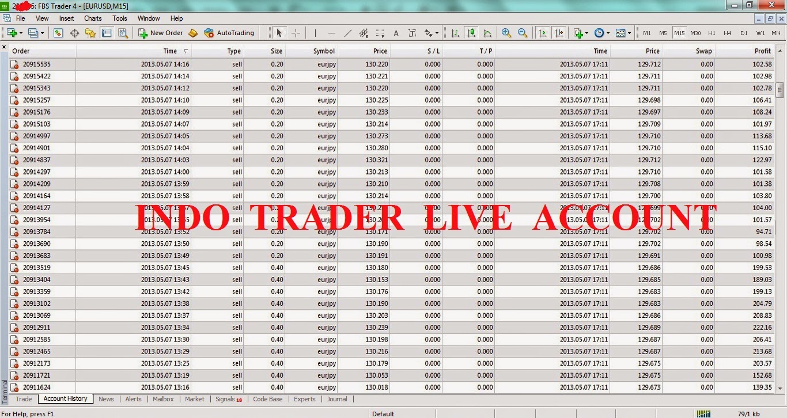Image resolution: width=787 pixels, height=418 pixels.
Task: Switch timeframe to W1
Action: [760, 33]
